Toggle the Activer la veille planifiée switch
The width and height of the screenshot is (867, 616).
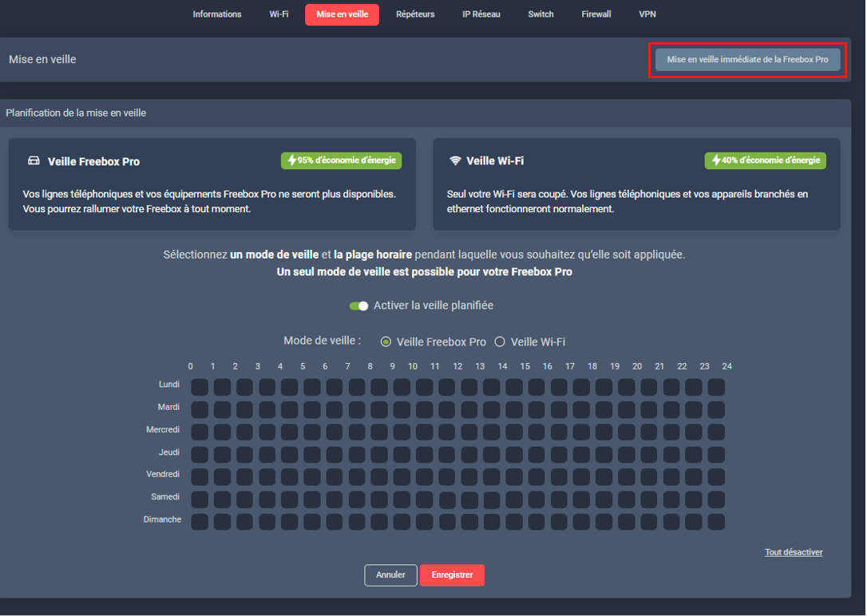pyautogui.click(x=359, y=306)
